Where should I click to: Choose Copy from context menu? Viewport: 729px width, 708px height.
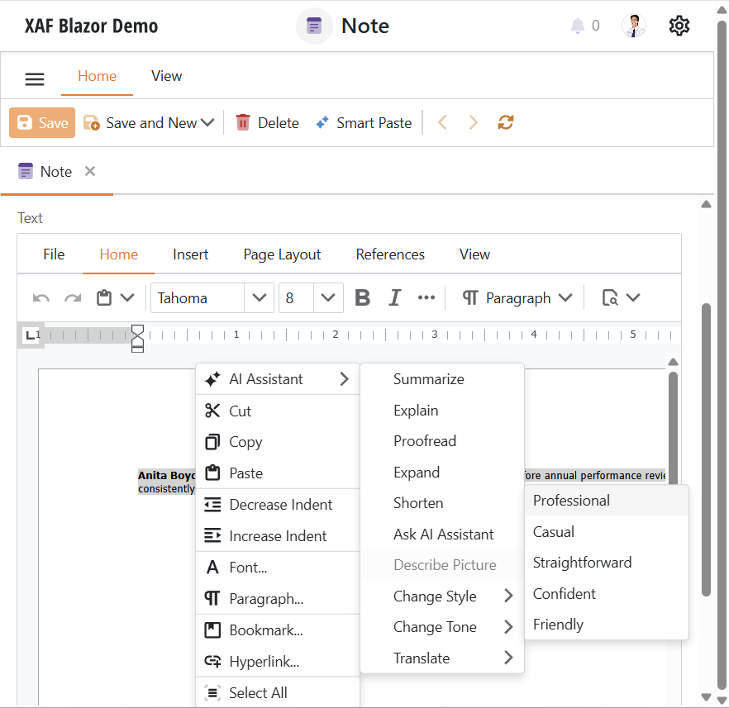coord(278,442)
